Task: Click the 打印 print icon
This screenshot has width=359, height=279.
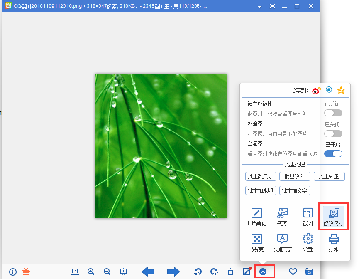Action: click(x=333, y=243)
